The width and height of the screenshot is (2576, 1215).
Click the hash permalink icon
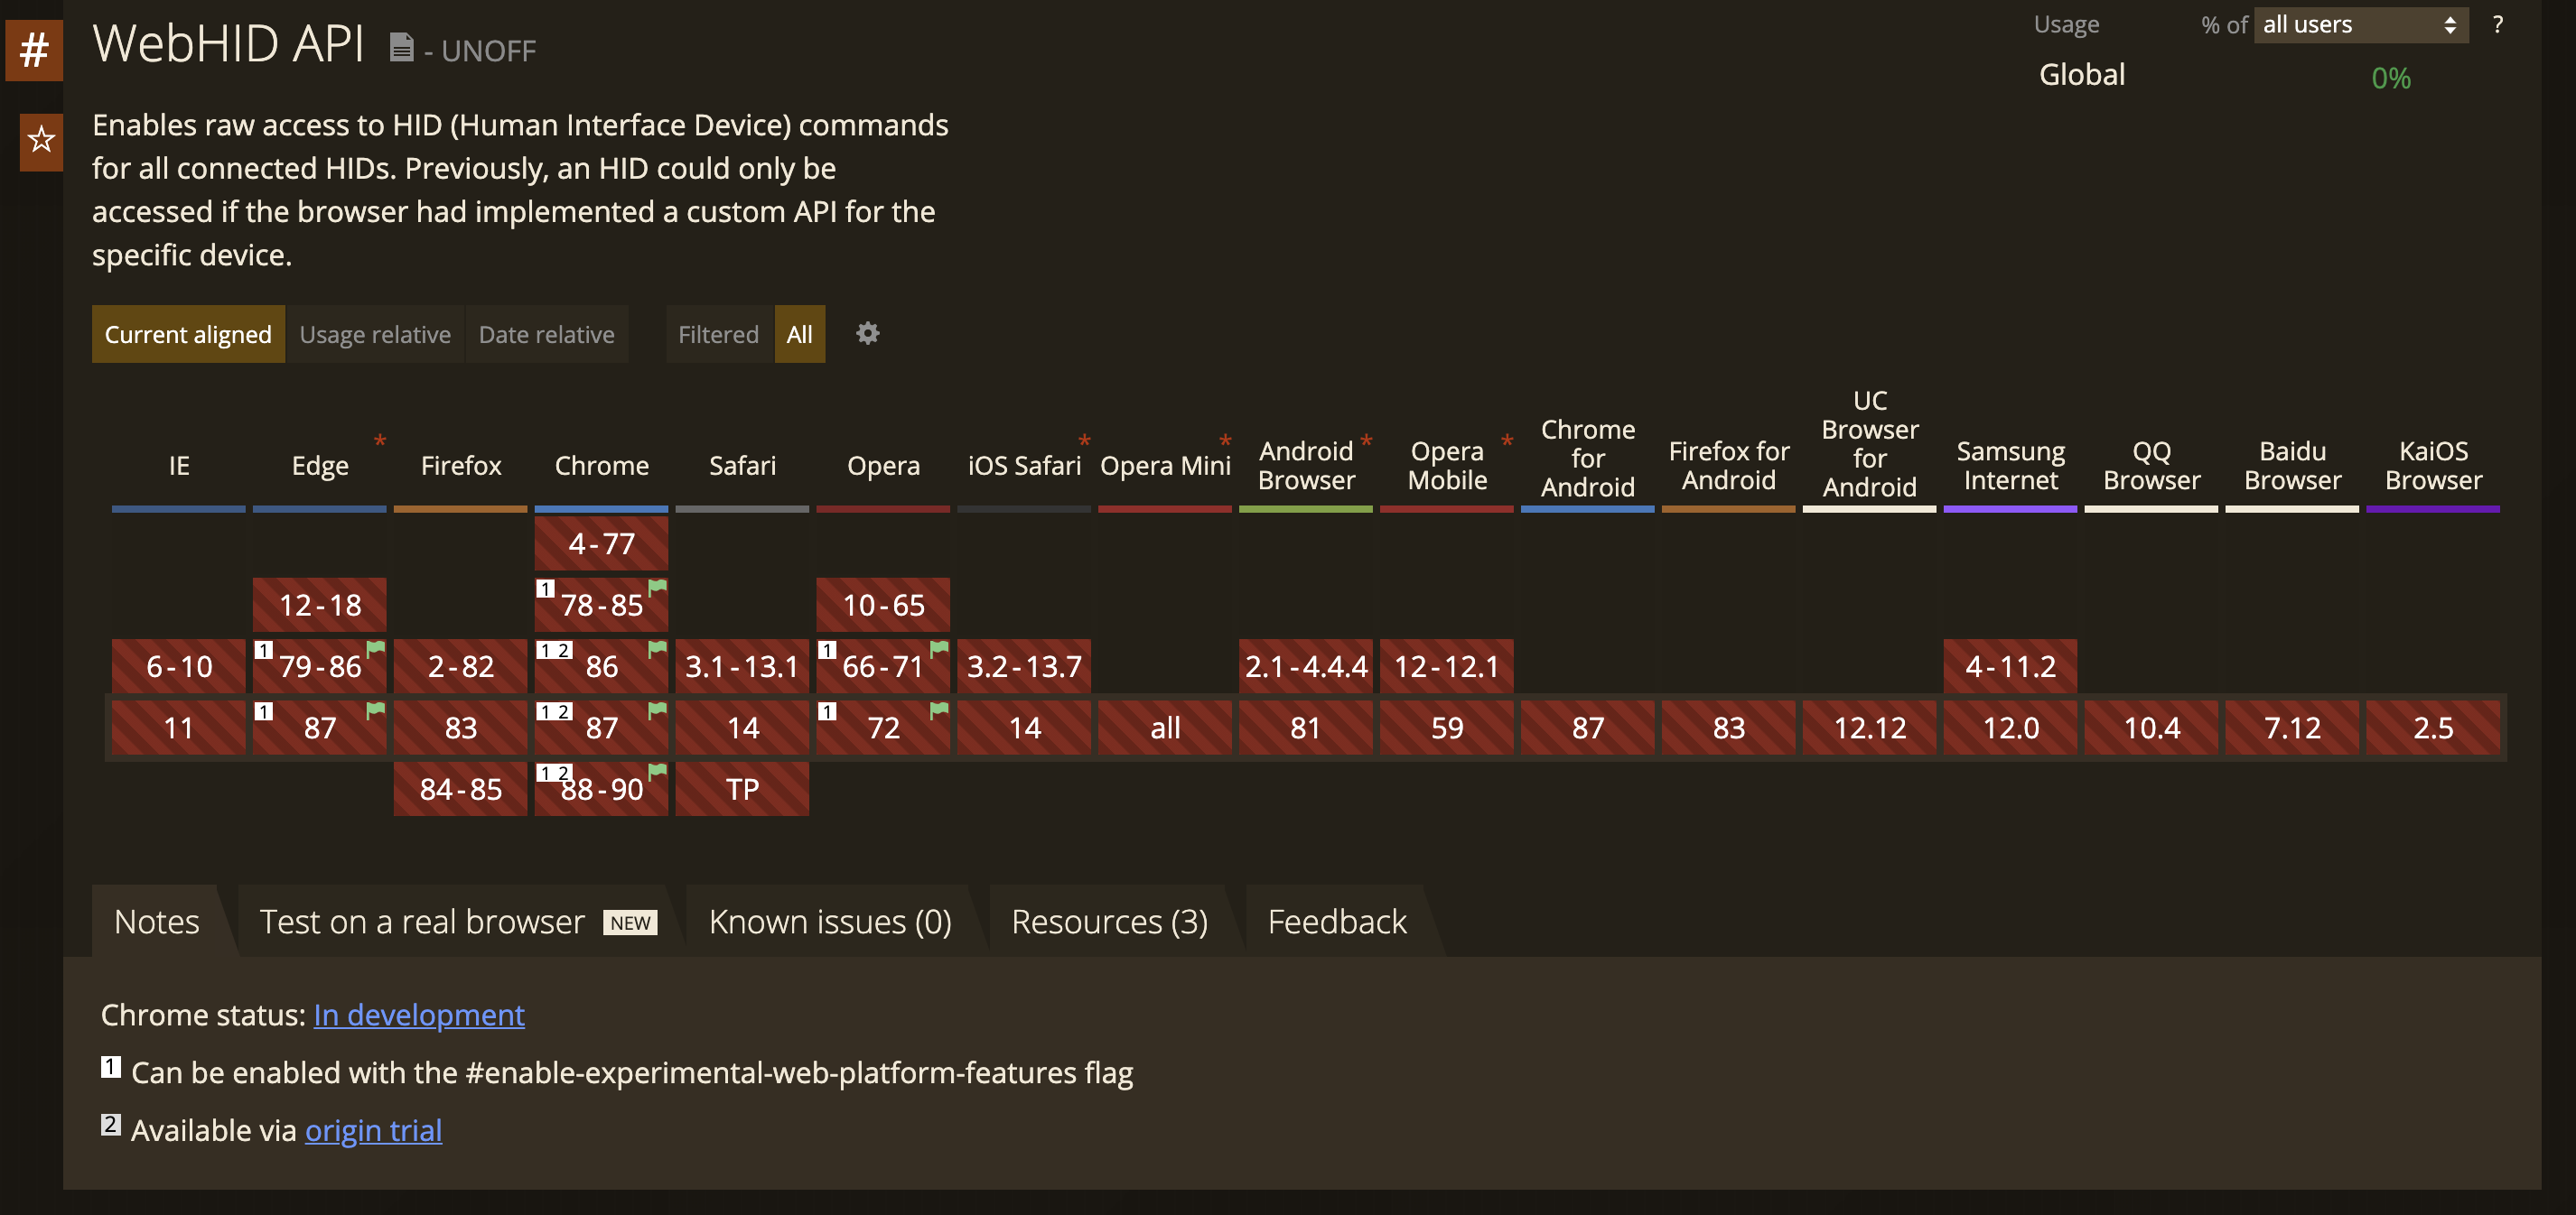click(34, 50)
